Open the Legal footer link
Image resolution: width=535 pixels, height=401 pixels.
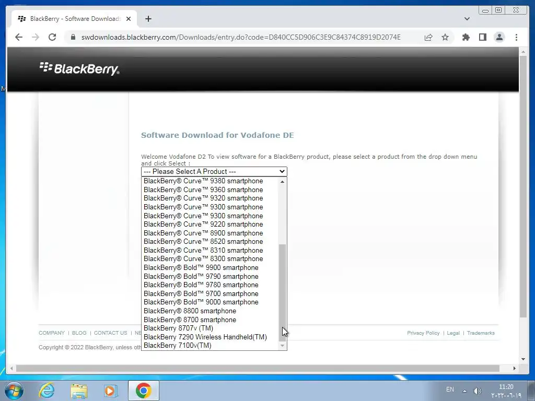(453, 333)
